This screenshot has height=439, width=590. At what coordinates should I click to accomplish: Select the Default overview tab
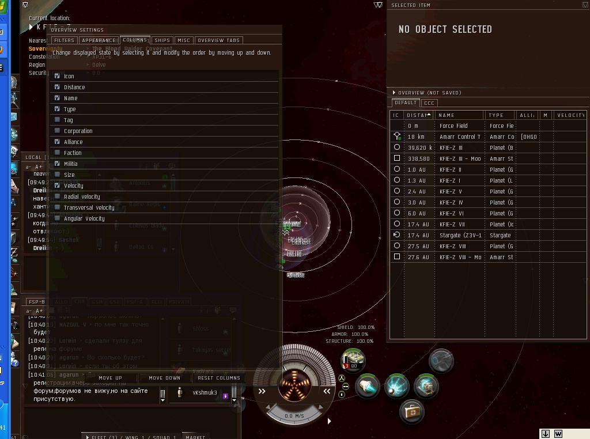(x=406, y=103)
